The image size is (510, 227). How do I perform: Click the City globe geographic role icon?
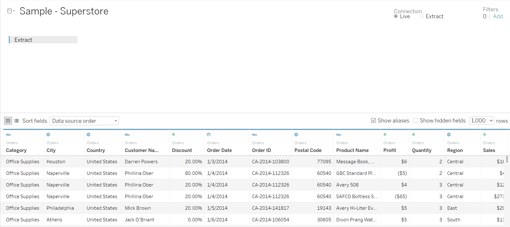coord(48,135)
